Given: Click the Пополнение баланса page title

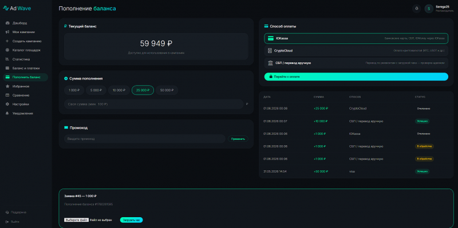Looking at the screenshot, I should [87, 9].
